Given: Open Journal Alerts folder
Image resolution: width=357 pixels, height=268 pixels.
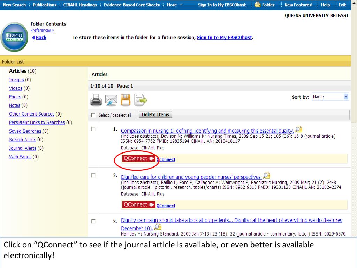Looking at the screenshot, I should [x=23, y=148].
